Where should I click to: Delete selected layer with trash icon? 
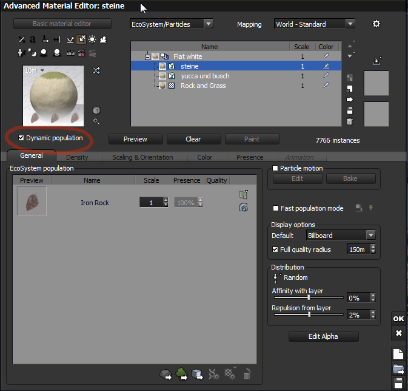point(350,121)
